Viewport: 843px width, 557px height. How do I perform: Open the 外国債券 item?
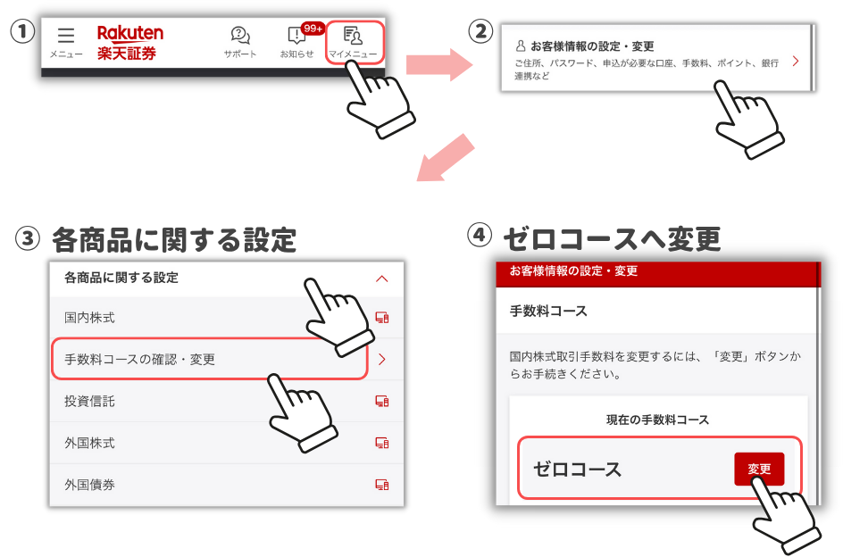point(226,485)
